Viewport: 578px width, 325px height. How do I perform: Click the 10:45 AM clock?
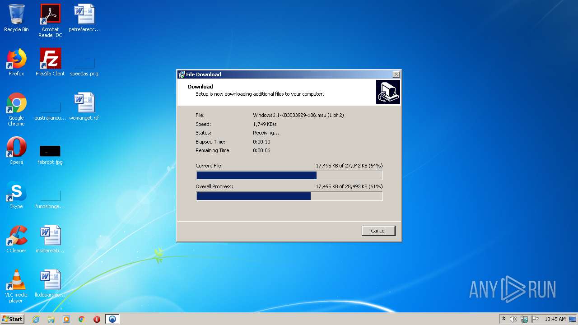(555, 319)
